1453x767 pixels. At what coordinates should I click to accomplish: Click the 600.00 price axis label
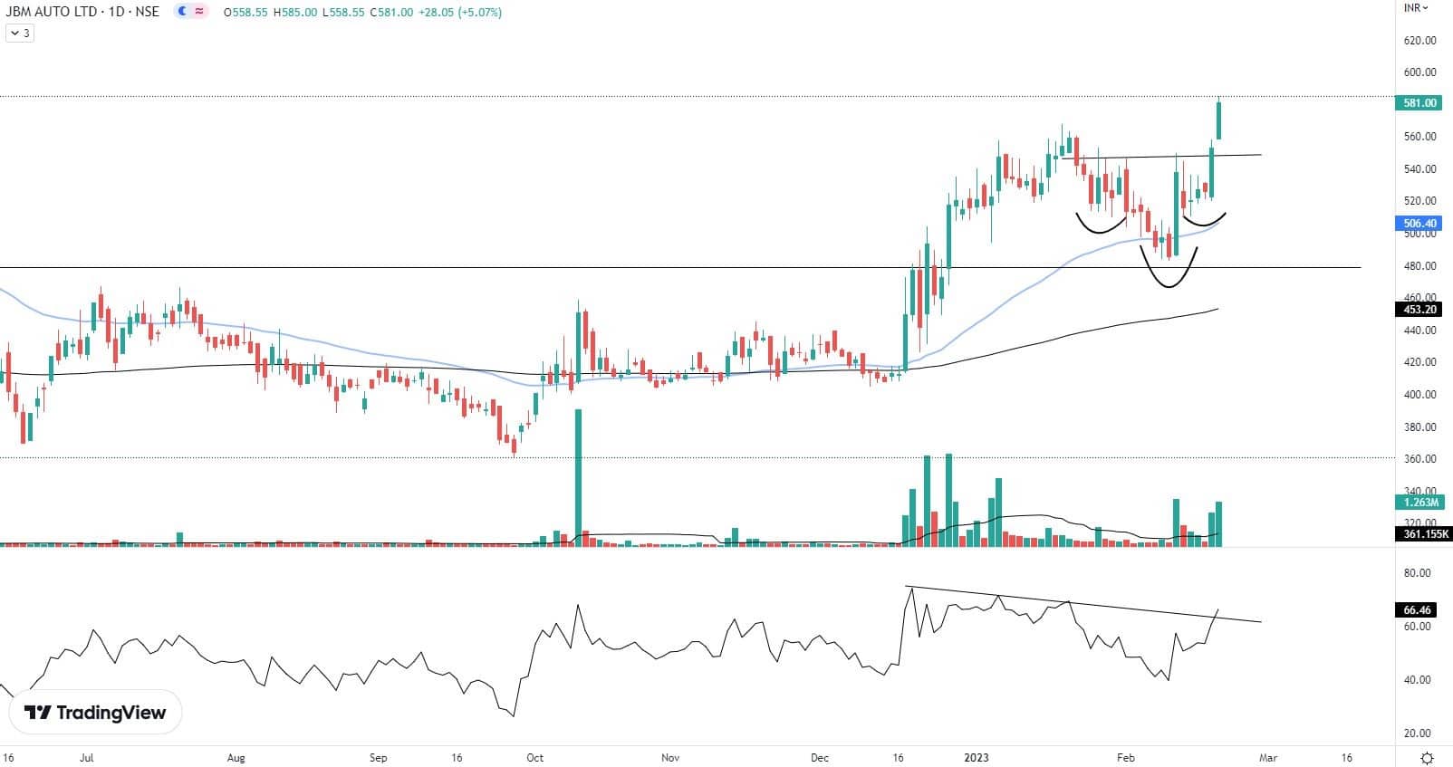pos(1419,72)
